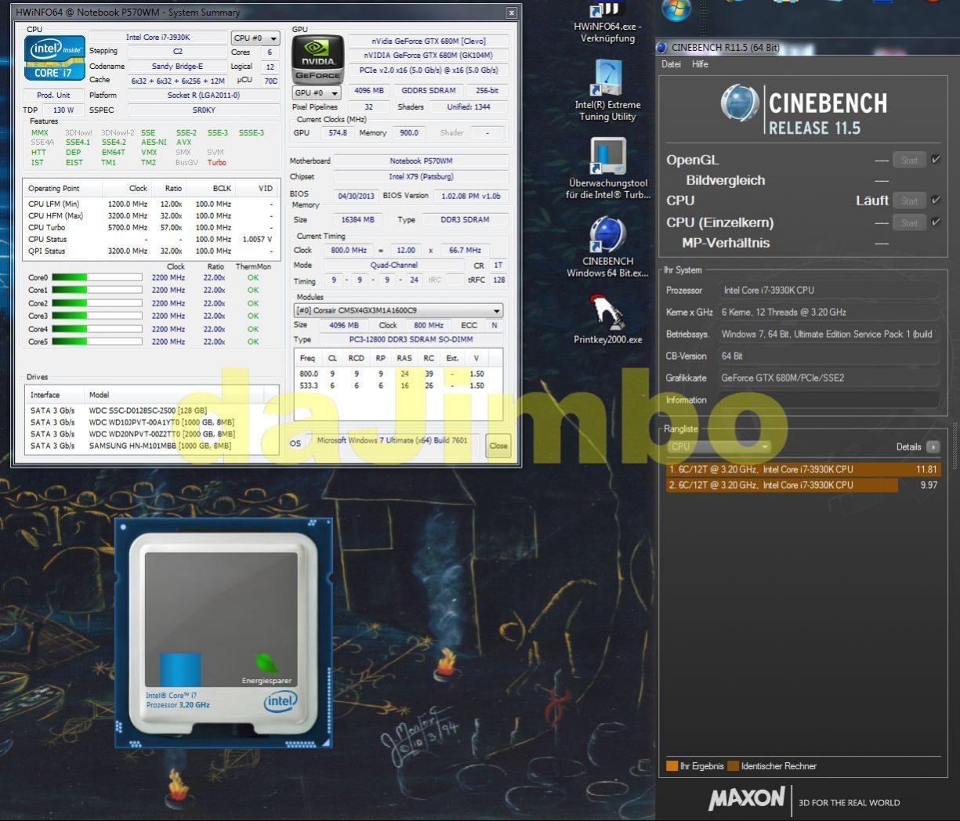Open Intel Extreme Tuning Utility shortcut
The image size is (960, 821).
607,90
